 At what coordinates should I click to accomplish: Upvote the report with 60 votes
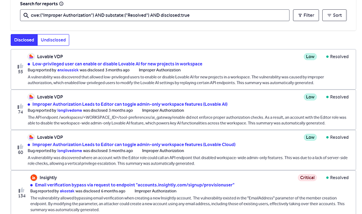click(x=21, y=146)
